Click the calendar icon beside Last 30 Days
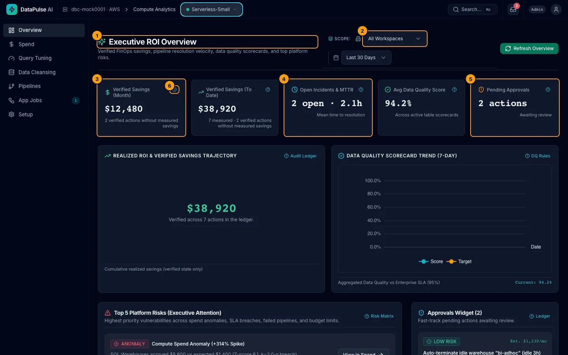568x355 pixels. (336, 58)
